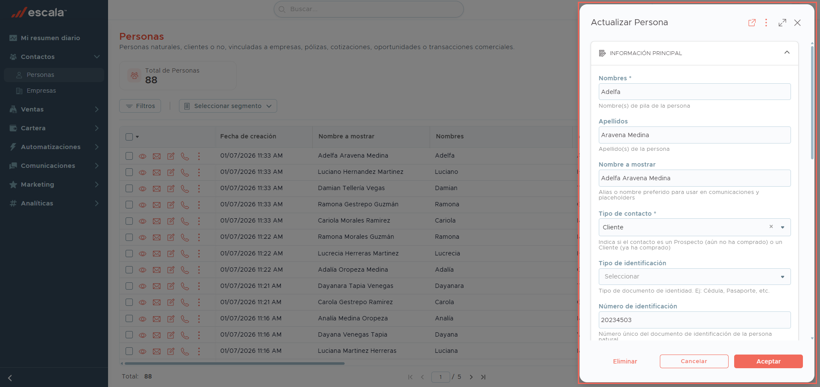Open the three-dot options menu in Actualizar Persona
Screen dimensions: 820x387
(x=766, y=23)
